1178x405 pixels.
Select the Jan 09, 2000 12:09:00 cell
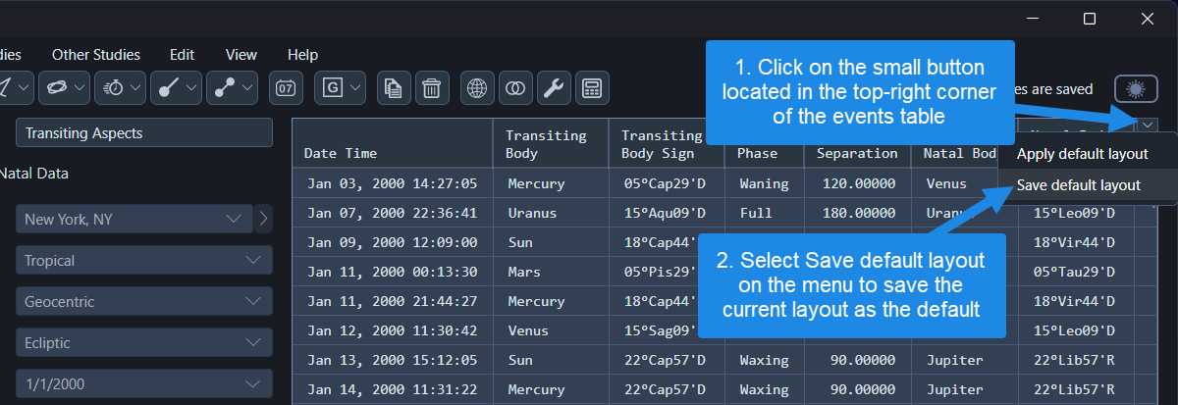393,242
